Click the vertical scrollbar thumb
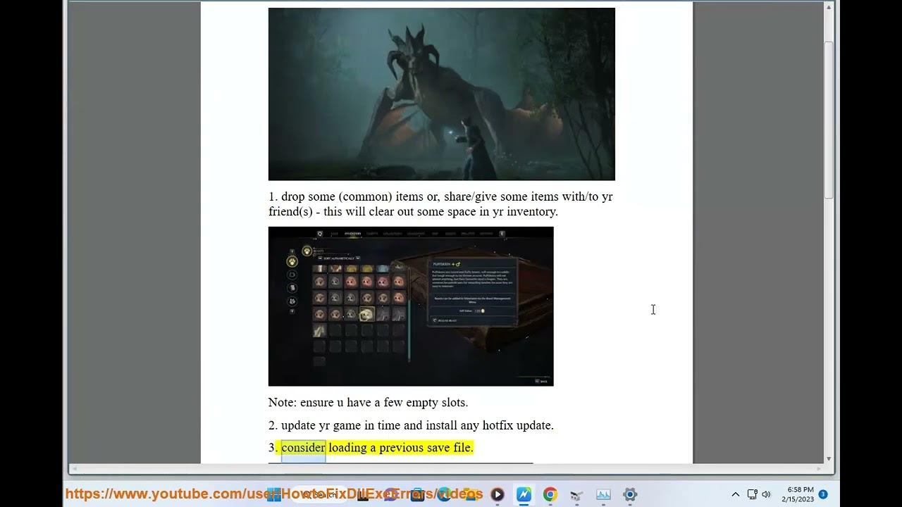This screenshot has width=902, height=507. click(x=829, y=120)
